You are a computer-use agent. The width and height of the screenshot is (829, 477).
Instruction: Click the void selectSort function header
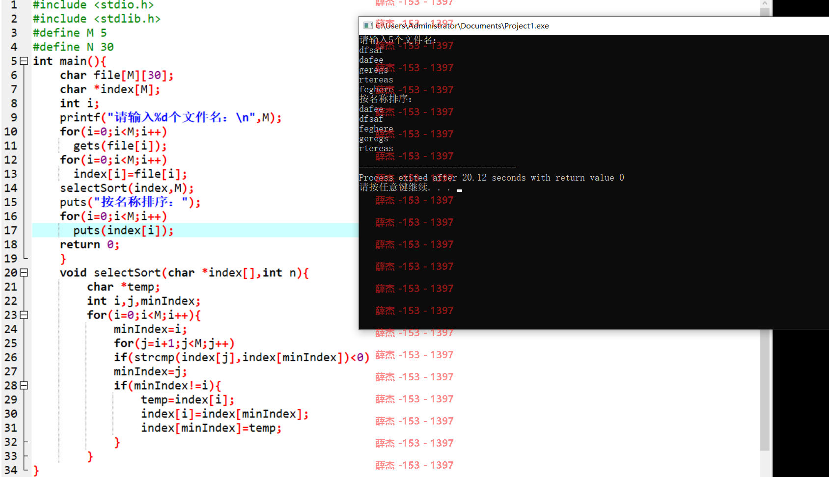184,273
